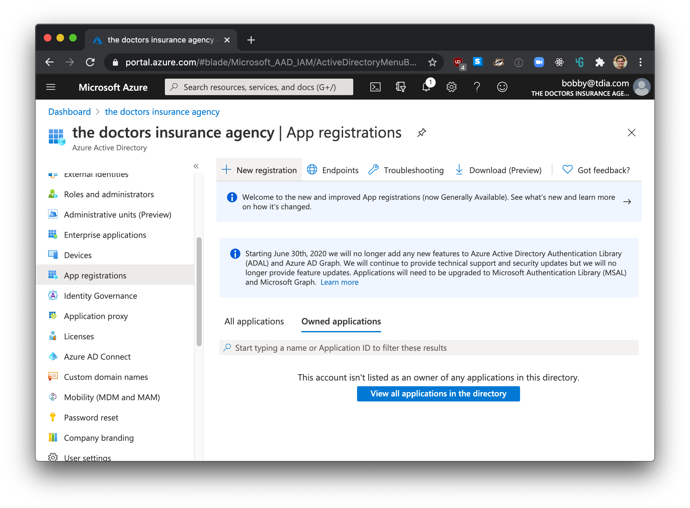690x508 pixels.
Task: Open the welcome banner arrow
Action: (627, 202)
